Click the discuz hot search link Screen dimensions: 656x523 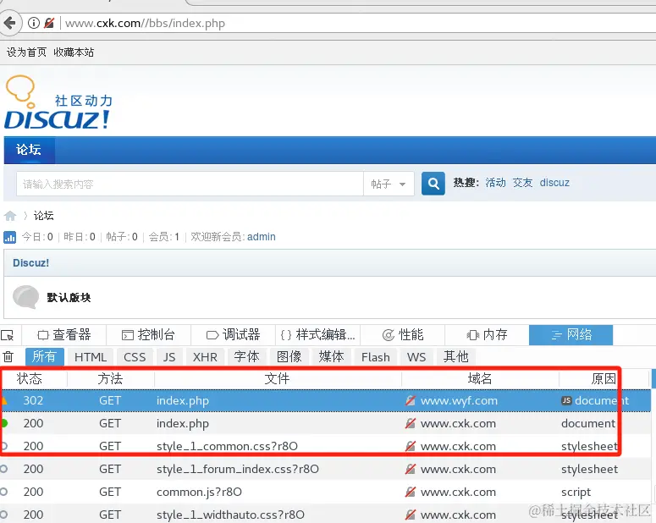click(554, 183)
